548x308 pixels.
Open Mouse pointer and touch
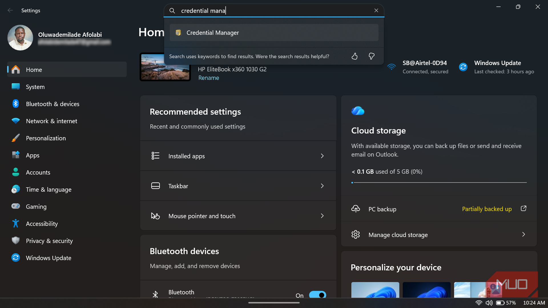238,216
